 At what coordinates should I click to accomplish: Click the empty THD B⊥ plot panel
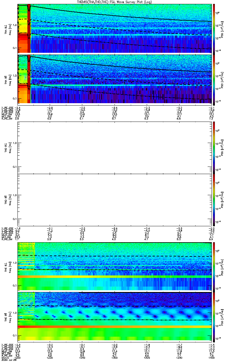(114, 147)
